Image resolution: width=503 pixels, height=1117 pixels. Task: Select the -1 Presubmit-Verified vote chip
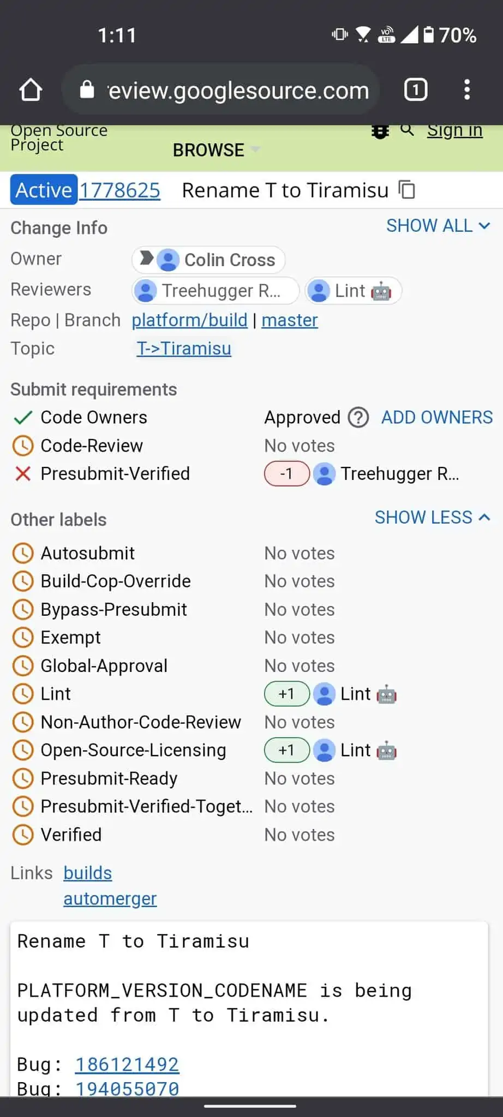pos(287,474)
